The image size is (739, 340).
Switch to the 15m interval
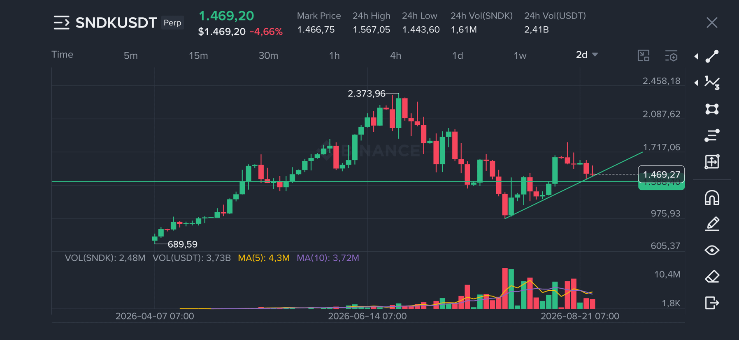[x=198, y=55]
